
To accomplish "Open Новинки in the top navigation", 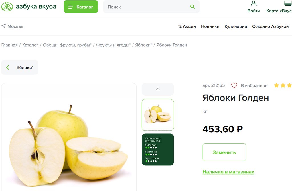I will point(210,26).
